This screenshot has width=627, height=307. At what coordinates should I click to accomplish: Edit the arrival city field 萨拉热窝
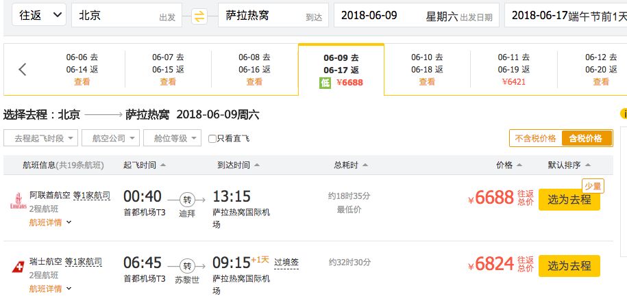coord(273,15)
